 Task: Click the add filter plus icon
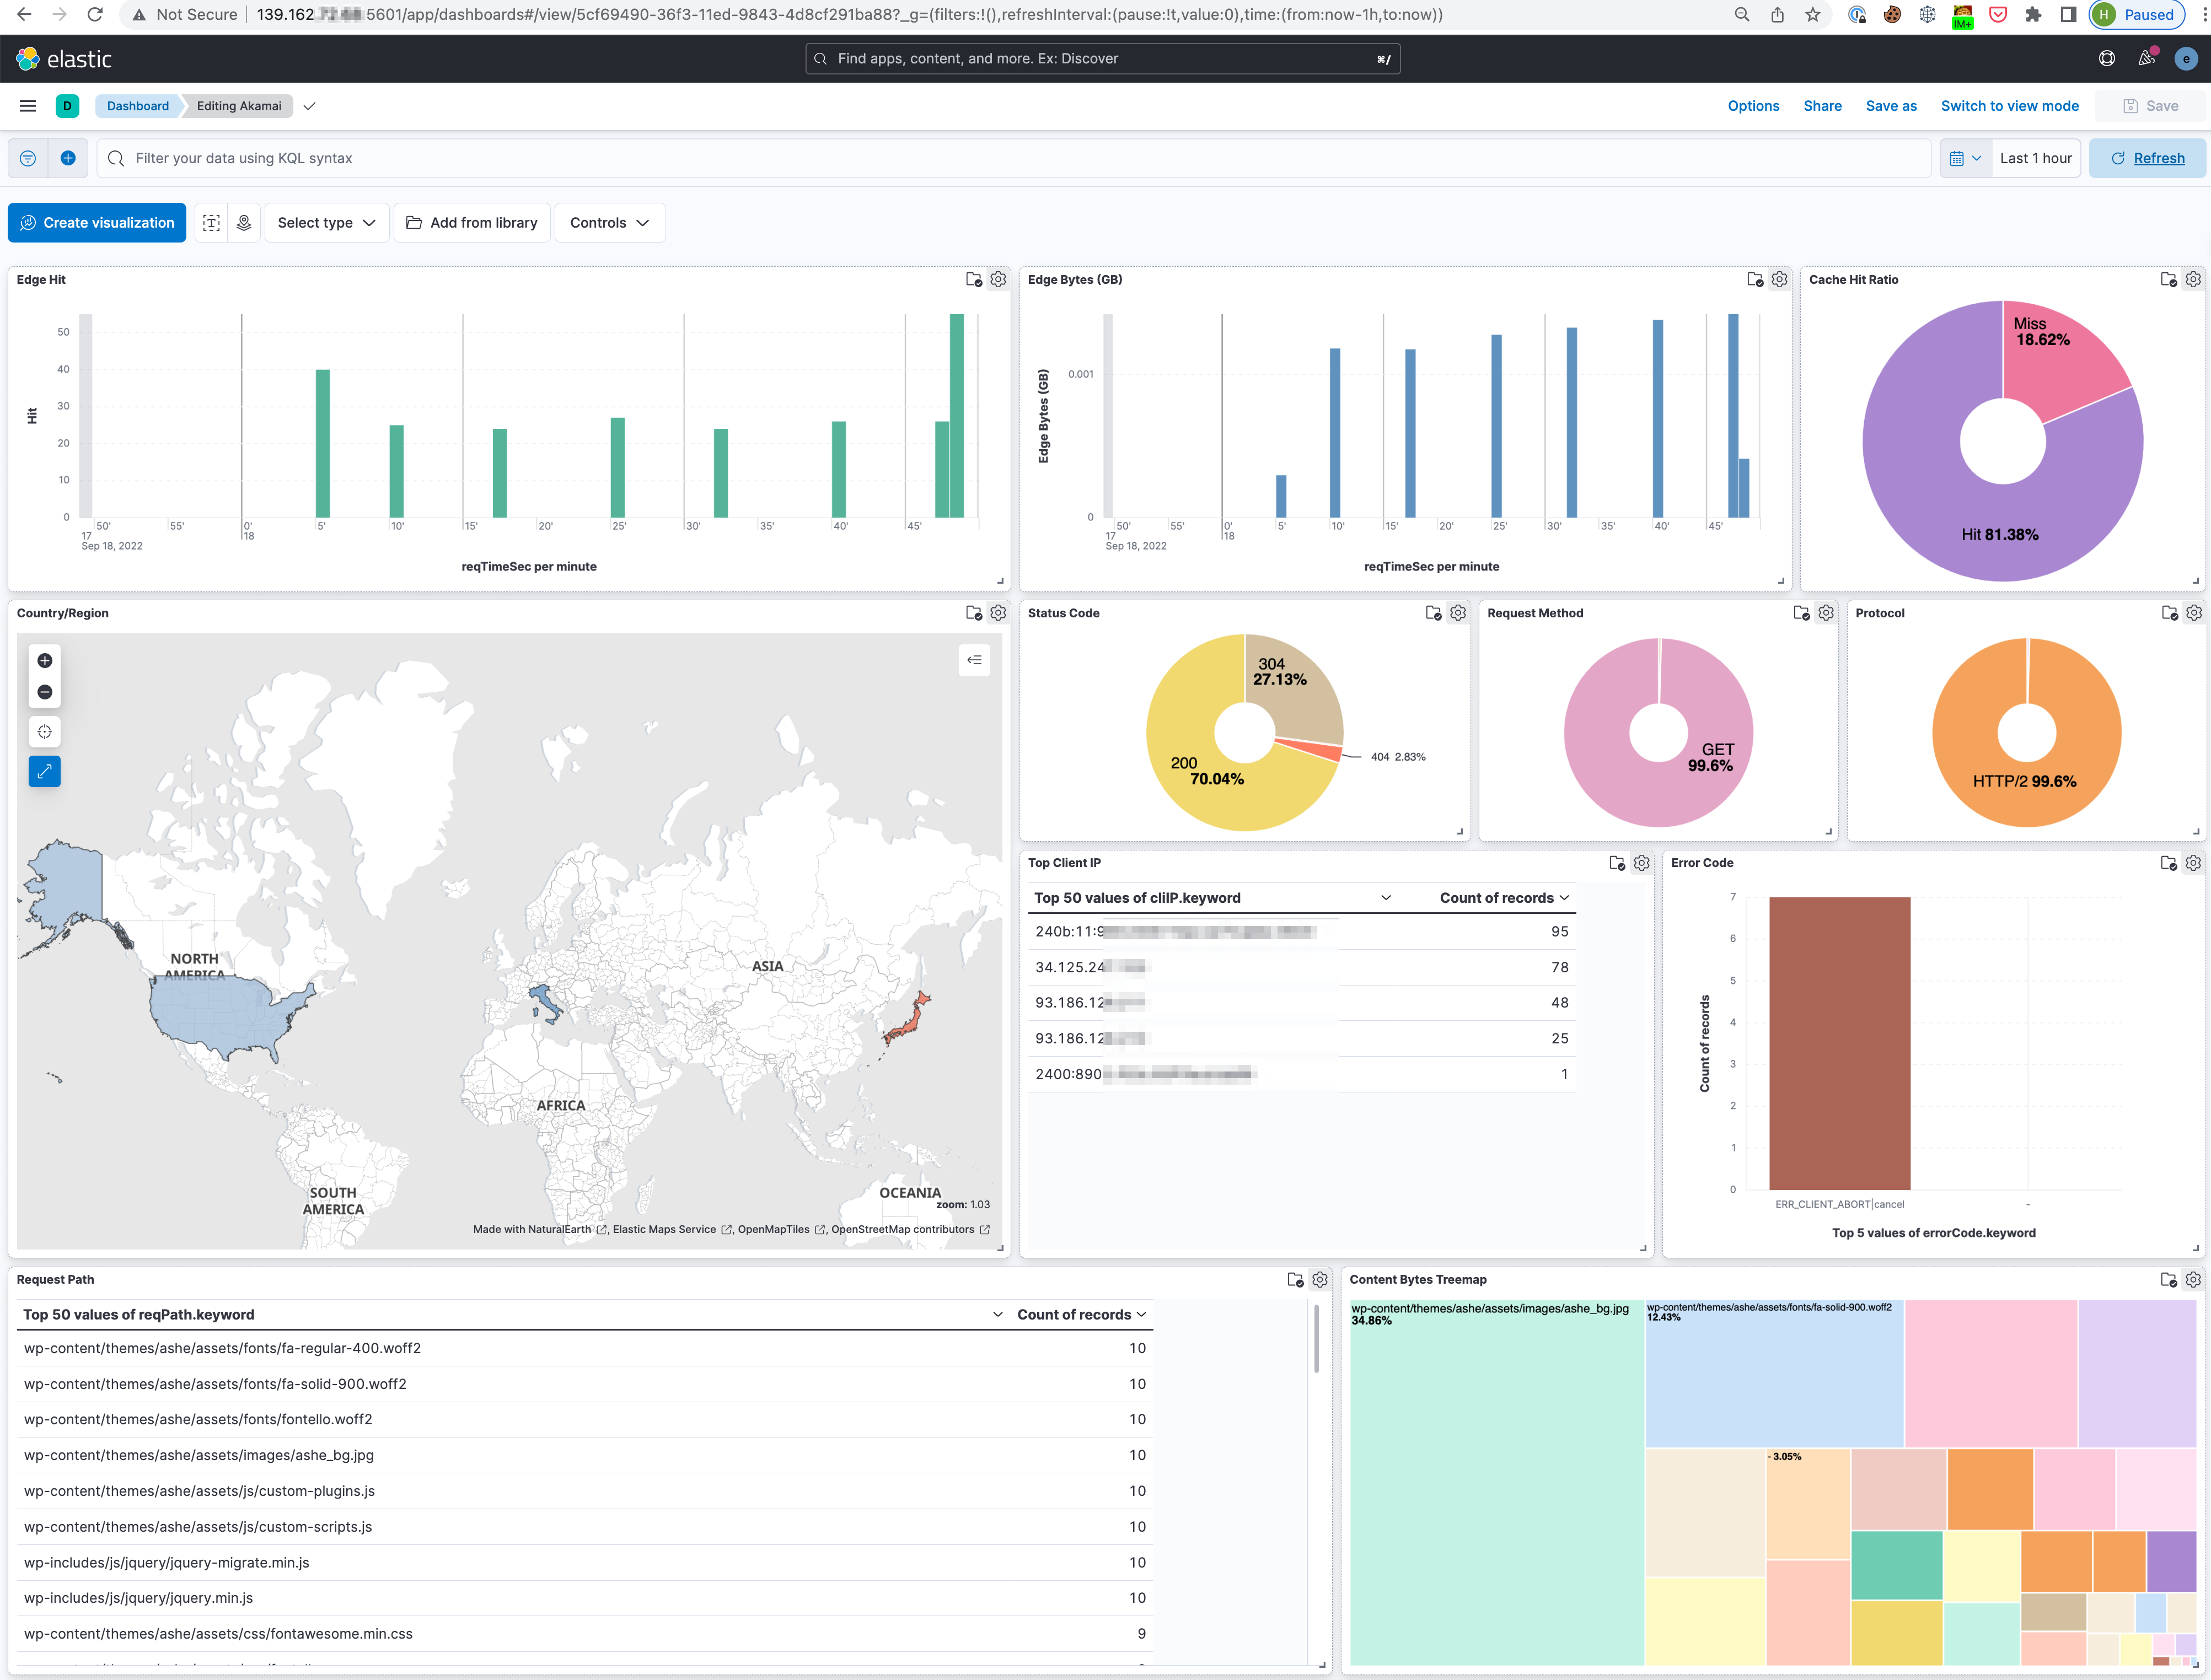coord(68,158)
